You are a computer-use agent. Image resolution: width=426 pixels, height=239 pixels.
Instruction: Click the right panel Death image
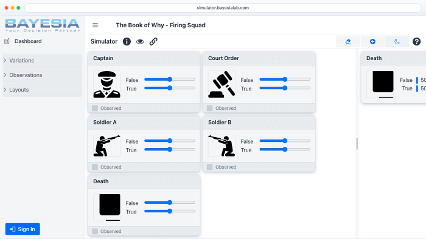(x=380, y=84)
